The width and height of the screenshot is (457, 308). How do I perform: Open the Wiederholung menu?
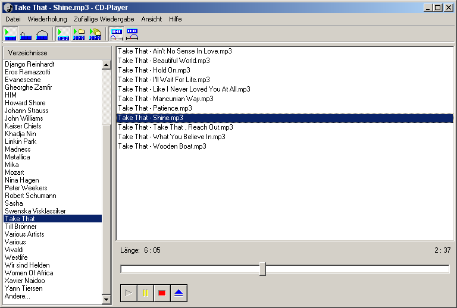(x=47, y=19)
